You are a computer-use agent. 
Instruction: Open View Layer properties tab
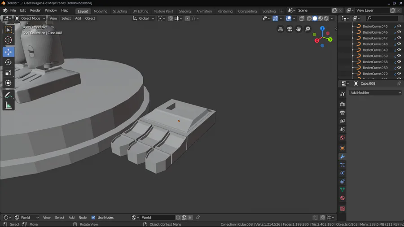tap(343, 121)
